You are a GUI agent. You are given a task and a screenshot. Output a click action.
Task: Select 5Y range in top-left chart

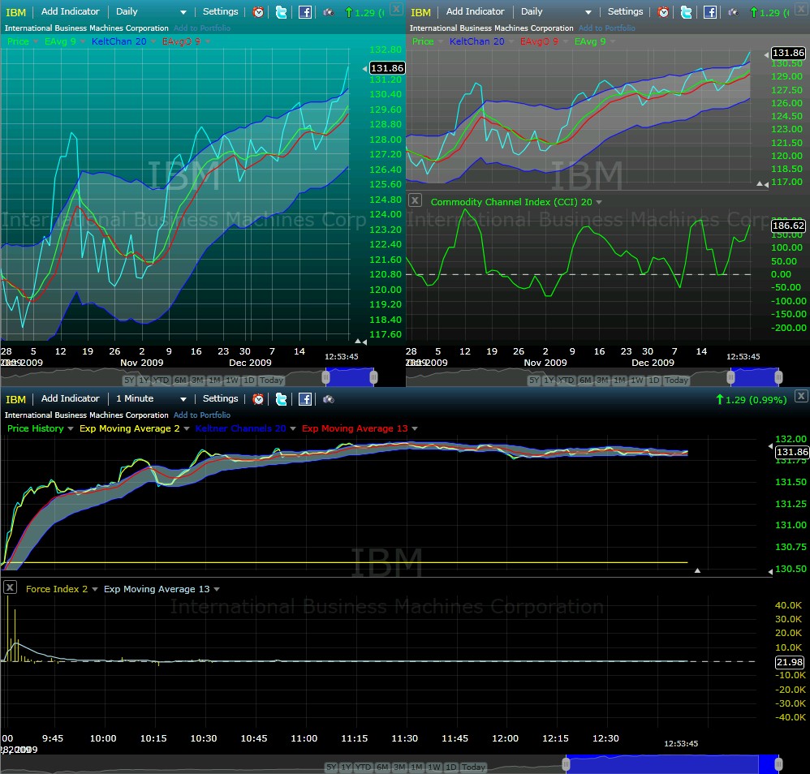[x=128, y=380]
